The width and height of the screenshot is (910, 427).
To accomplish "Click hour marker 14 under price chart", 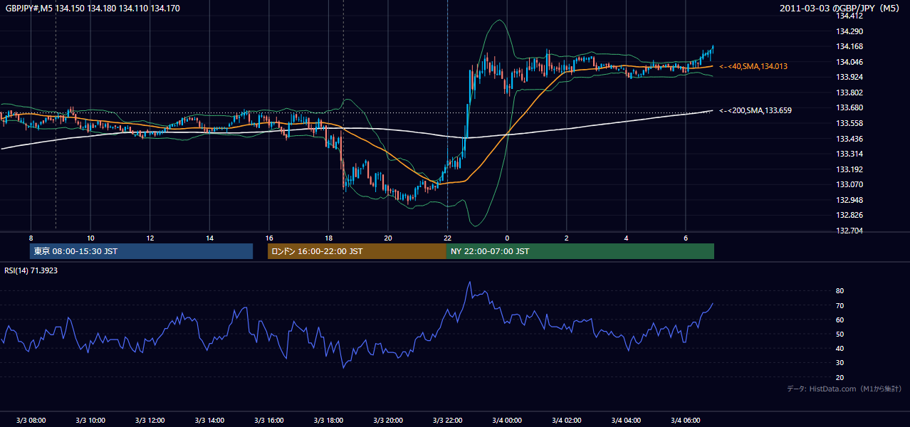I will pos(209,238).
